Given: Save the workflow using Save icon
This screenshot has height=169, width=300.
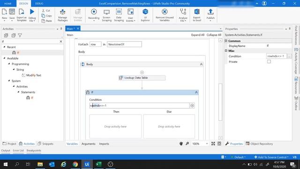Looking at the screenshot, I should 12,15.
